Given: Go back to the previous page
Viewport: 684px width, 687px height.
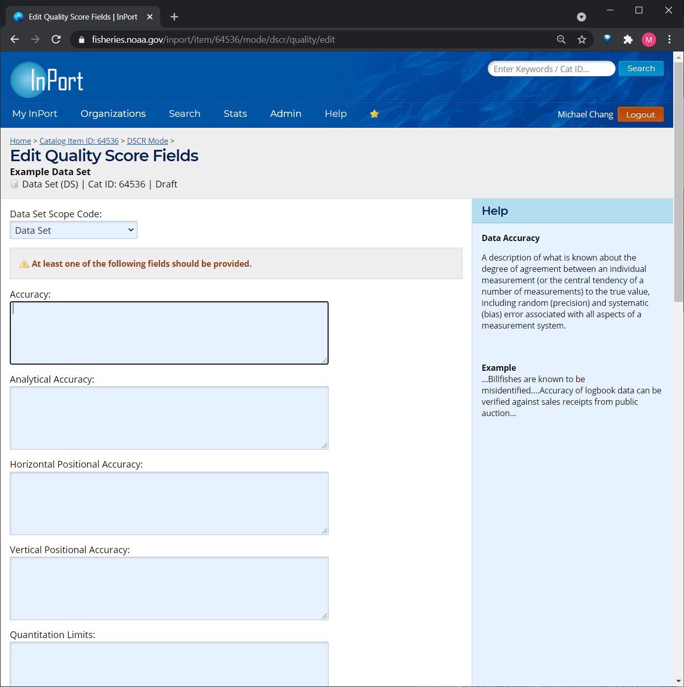Looking at the screenshot, I should [14, 40].
